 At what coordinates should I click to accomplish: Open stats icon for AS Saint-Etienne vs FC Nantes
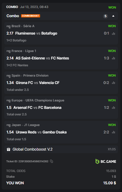pos(113,58)
